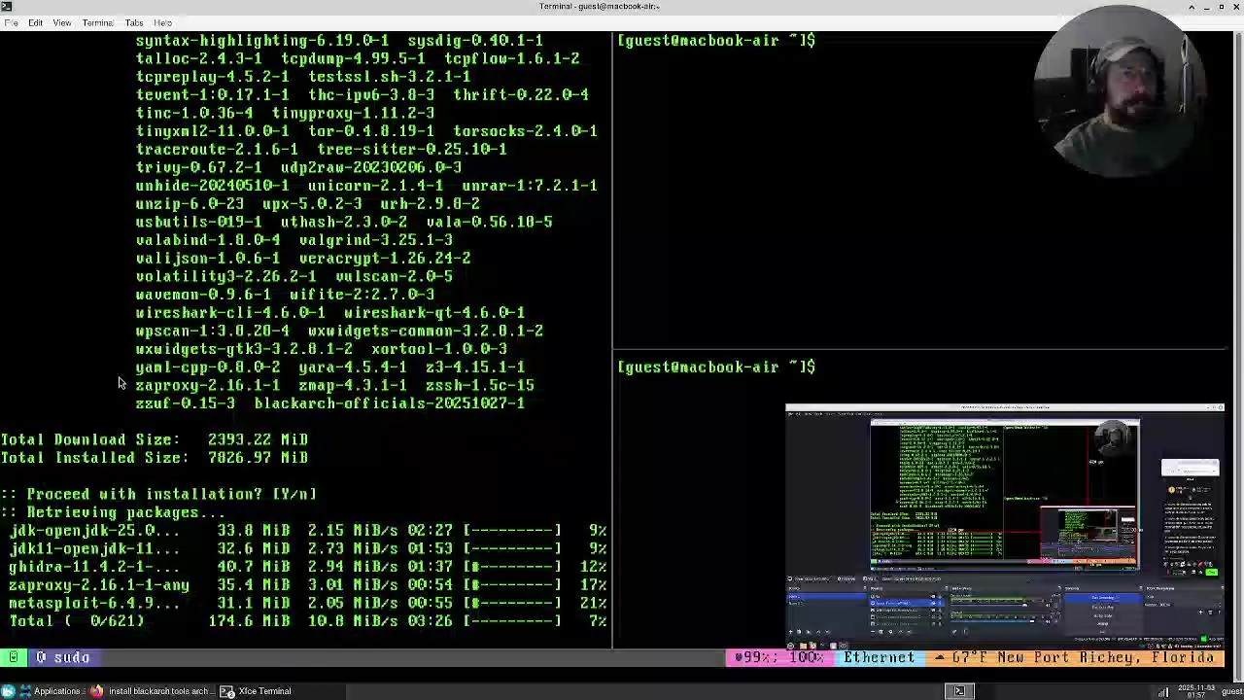Close the floating OBS preview window
1244x700 pixels.
point(1220,408)
